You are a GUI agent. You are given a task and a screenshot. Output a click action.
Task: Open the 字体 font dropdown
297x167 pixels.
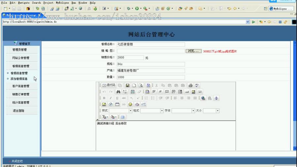(x=183, y=111)
